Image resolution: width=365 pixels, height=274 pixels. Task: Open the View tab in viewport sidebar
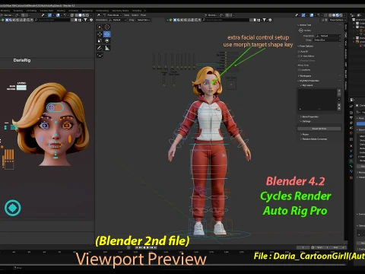[346, 43]
